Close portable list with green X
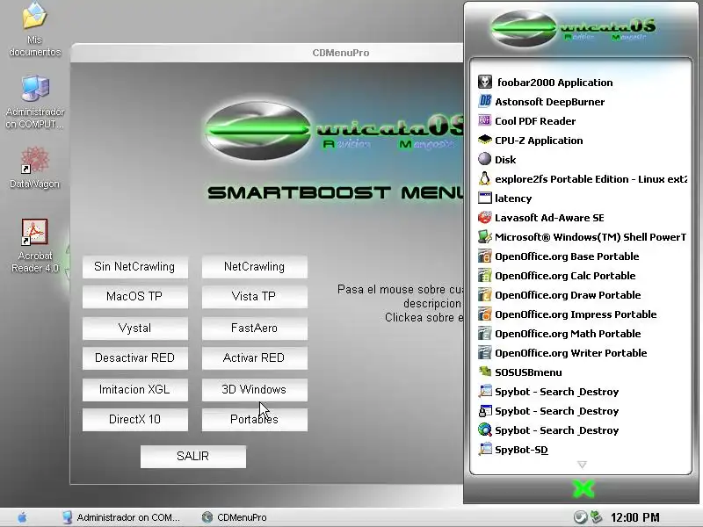The width and height of the screenshot is (703, 527). [x=583, y=488]
